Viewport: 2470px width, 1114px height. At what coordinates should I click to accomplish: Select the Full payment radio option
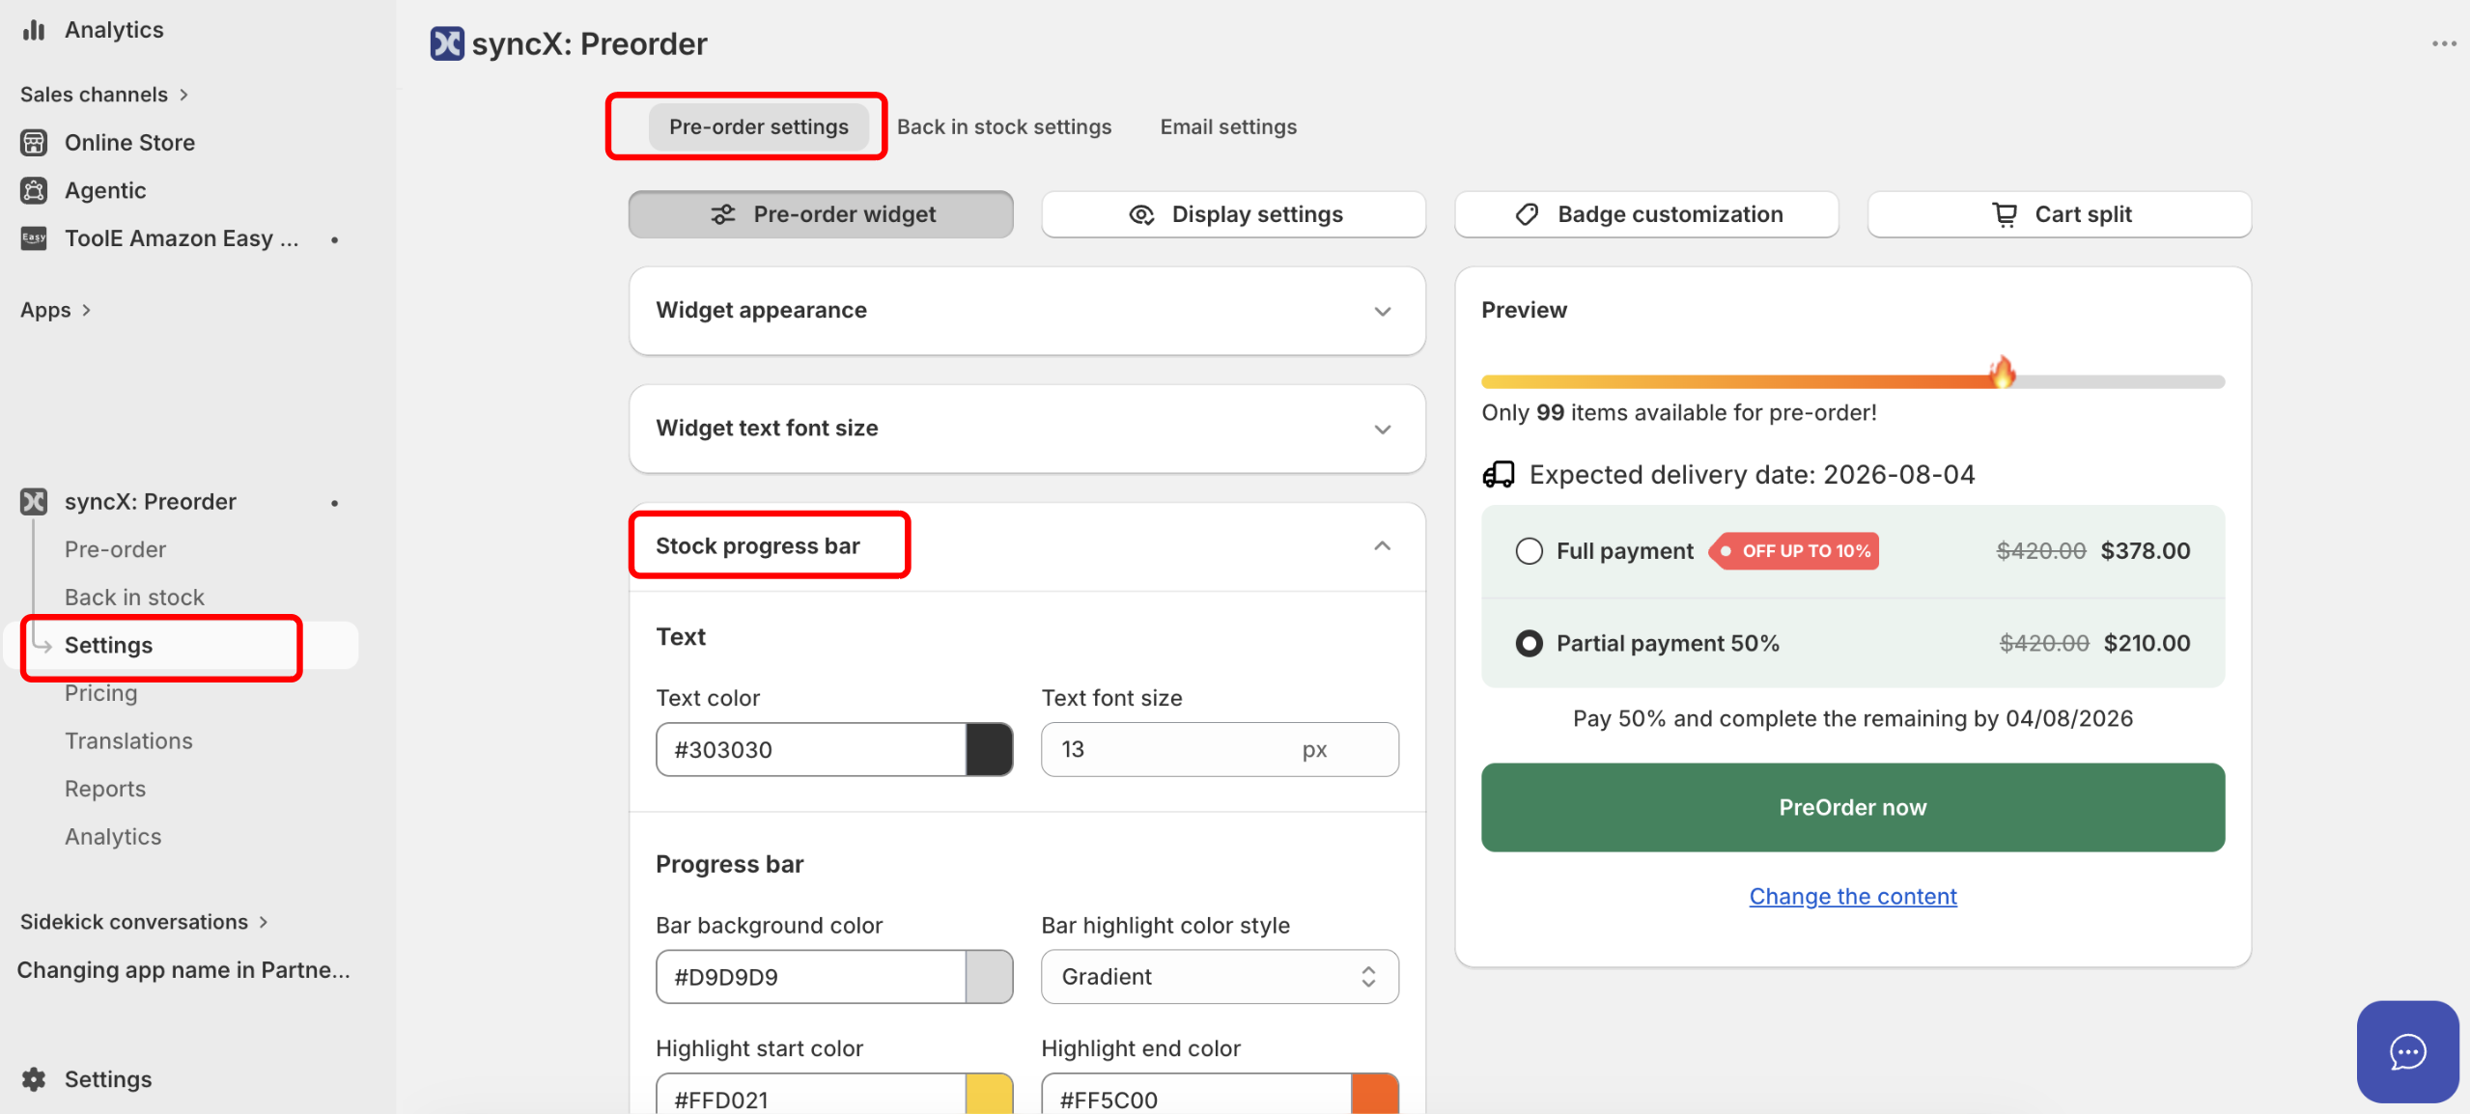click(1530, 551)
